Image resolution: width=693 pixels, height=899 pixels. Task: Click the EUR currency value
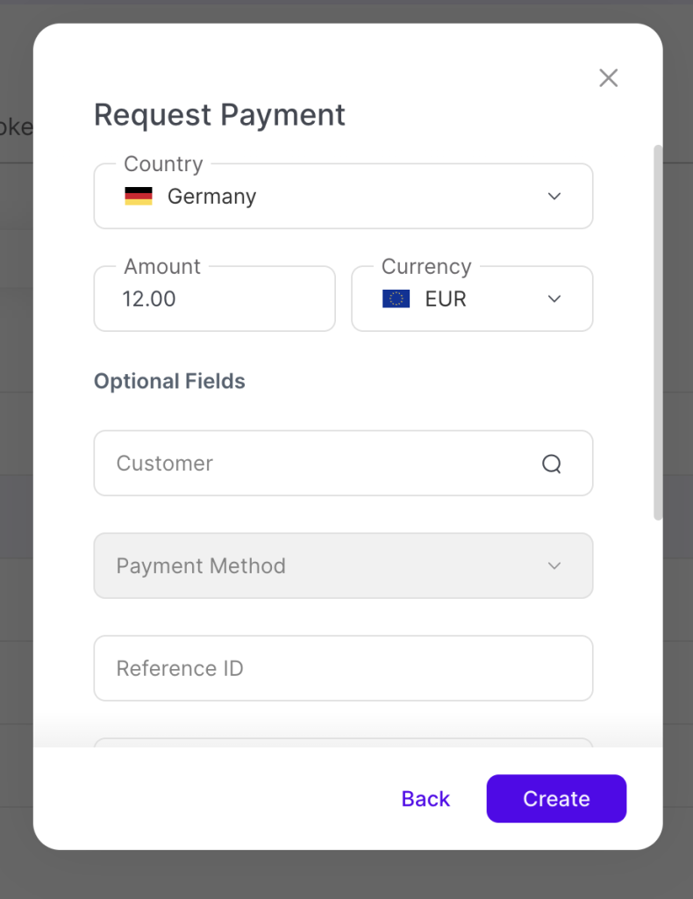tap(446, 299)
